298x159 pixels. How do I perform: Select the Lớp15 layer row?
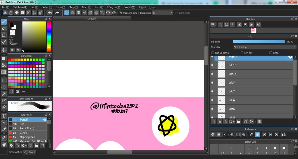(252, 65)
